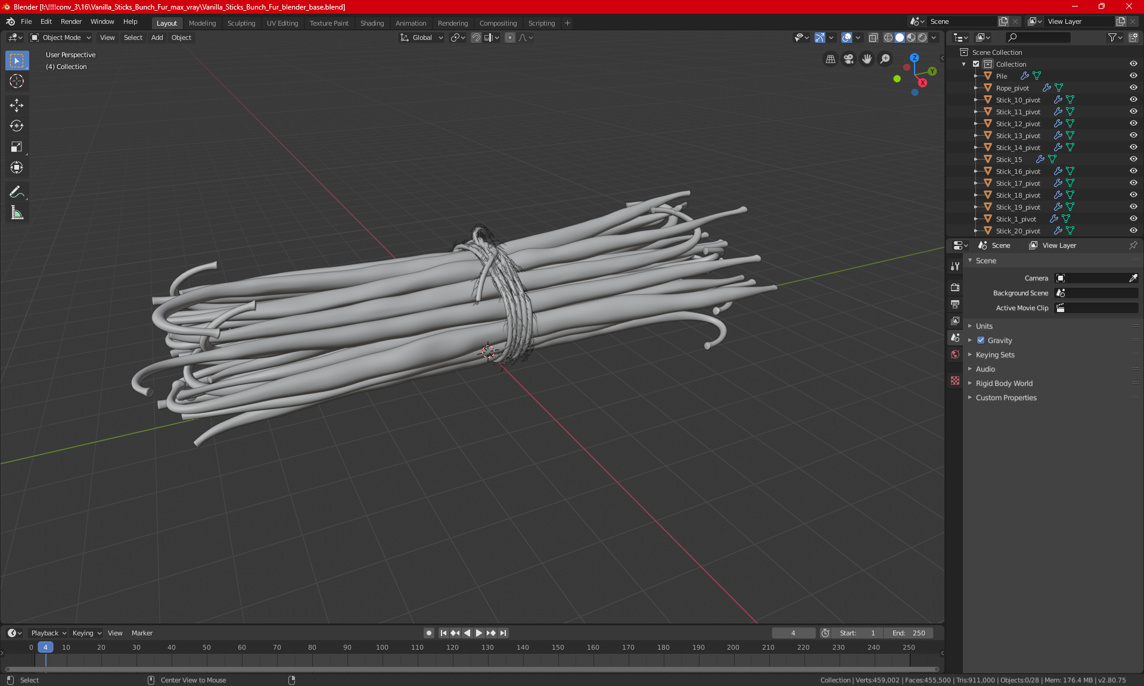Pick camera object with eyedropper

click(x=1133, y=278)
